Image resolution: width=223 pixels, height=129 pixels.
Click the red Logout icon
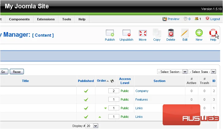pos(207,18)
